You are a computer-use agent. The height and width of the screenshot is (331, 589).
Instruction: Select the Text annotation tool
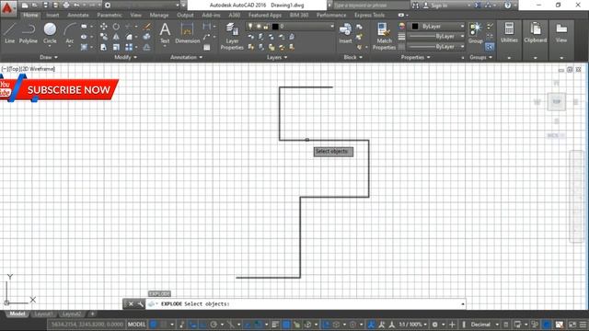[165, 33]
